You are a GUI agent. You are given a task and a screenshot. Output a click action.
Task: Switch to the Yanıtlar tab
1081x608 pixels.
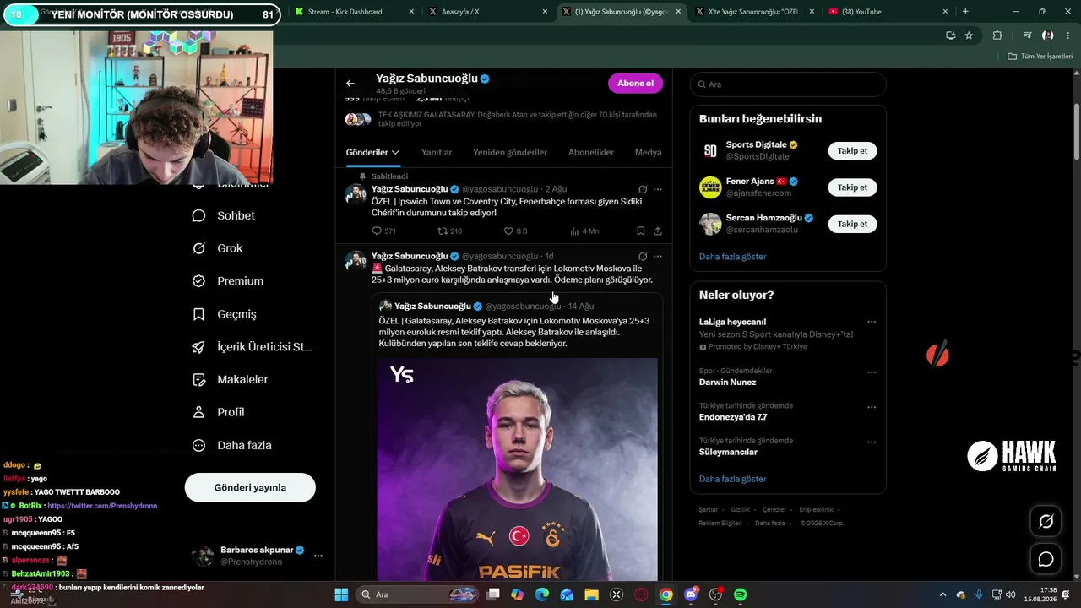tap(437, 152)
